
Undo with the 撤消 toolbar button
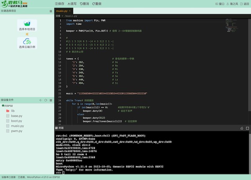pos(85,4)
